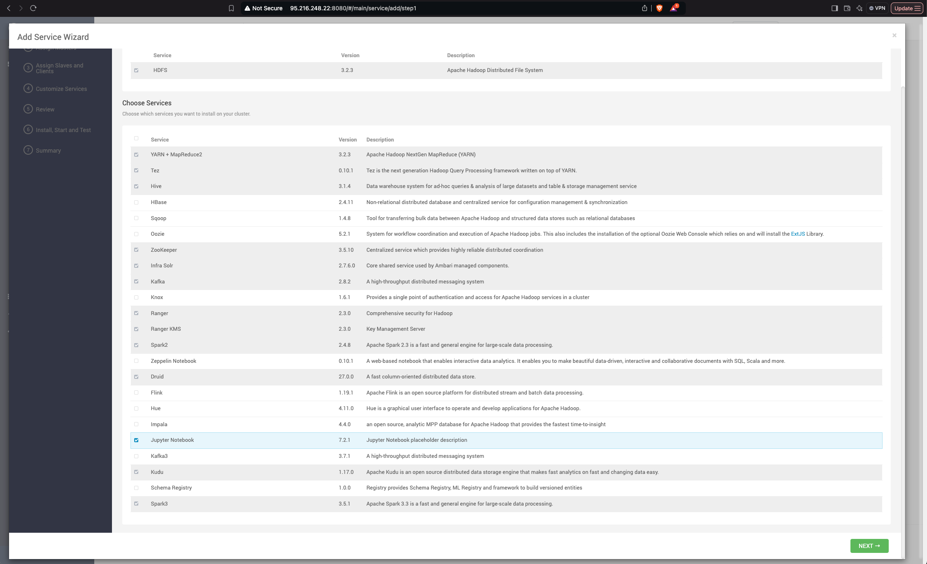This screenshot has height=564, width=927.
Task: Click the share icon in address bar
Action: tap(644, 8)
